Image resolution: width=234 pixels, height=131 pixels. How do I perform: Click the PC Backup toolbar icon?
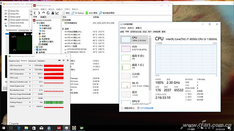pyautogui.click(x=73, y=13)
